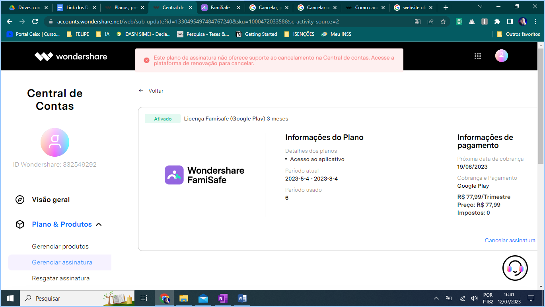
Task: Open the Windows notification center
Action: (531, 298)
